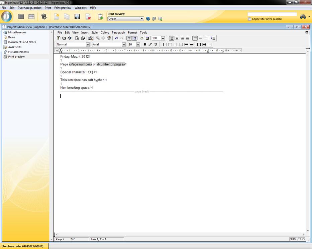312x249 pixels.
Task: Open the editor's Paragraph menu
Action: pos(118,33)
